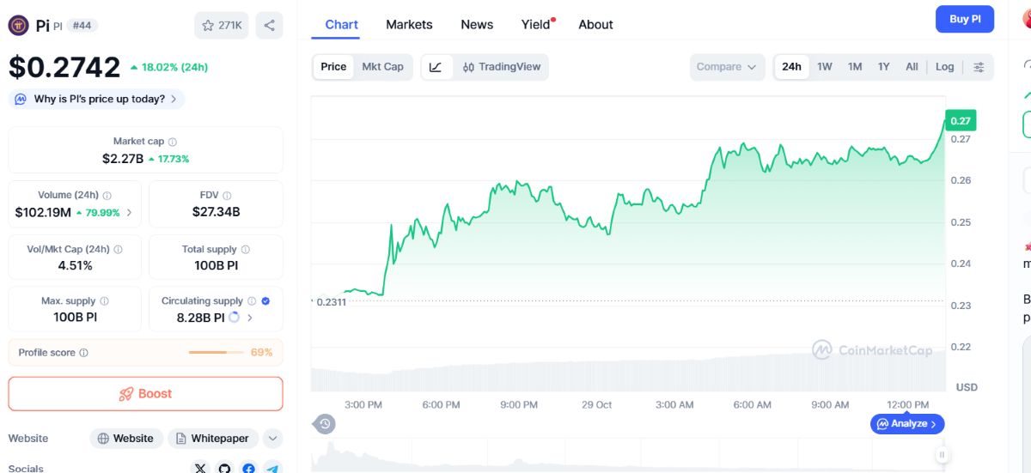Click the Volume (24h) info icon
The image size is (1031, 473).
point(107,196)
